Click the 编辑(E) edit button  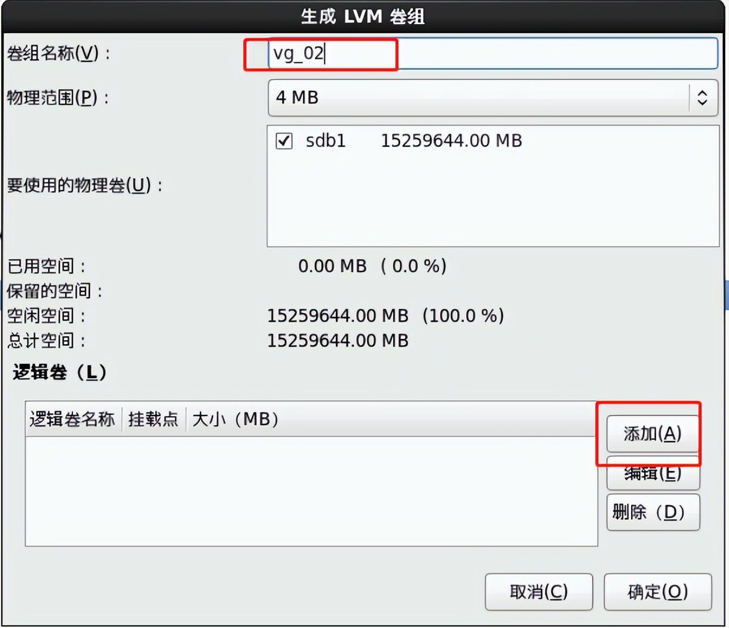(x=652, y=473)
